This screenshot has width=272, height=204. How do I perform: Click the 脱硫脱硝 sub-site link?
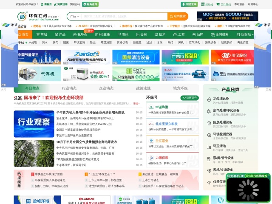[x=227, y=42]
